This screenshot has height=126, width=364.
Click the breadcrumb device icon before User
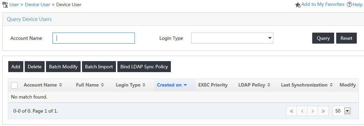[x=5, y=4]
